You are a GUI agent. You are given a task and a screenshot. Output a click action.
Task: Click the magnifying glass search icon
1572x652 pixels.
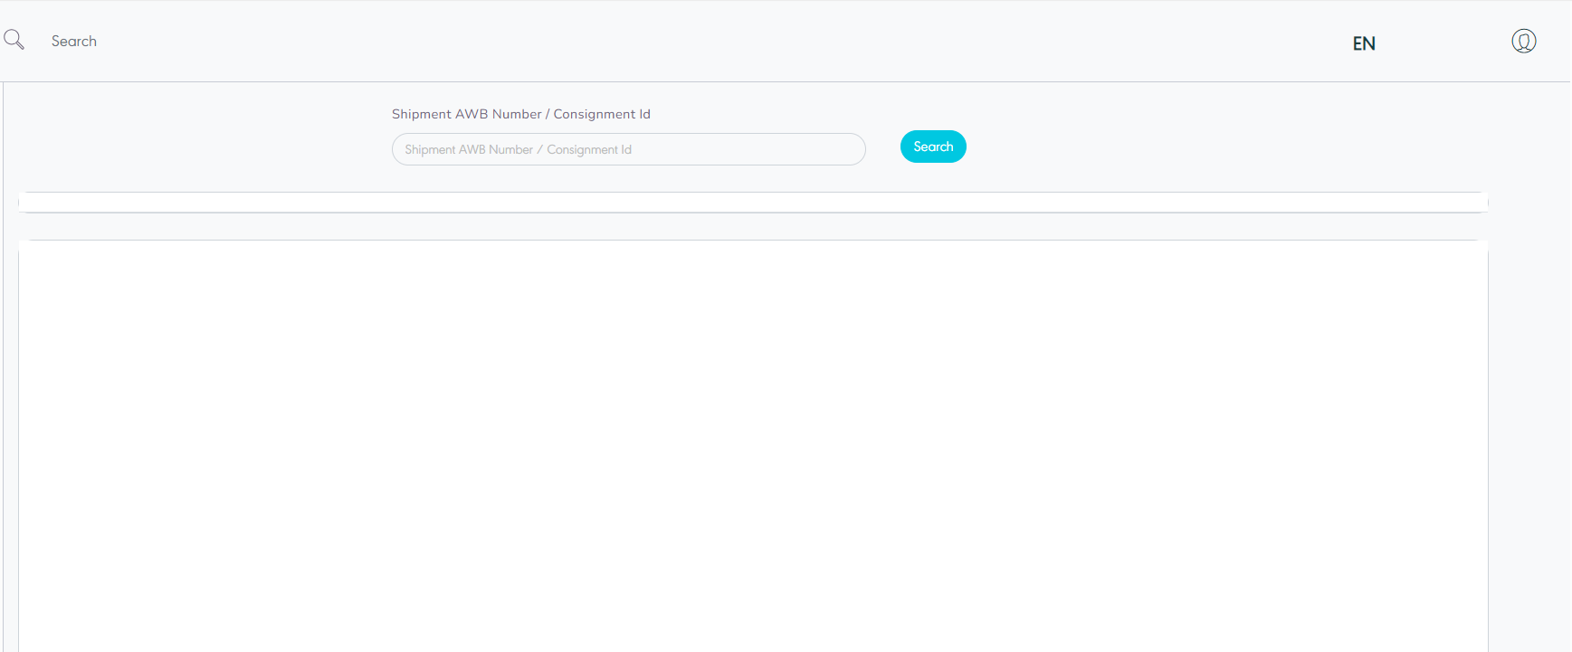point(14,40)
